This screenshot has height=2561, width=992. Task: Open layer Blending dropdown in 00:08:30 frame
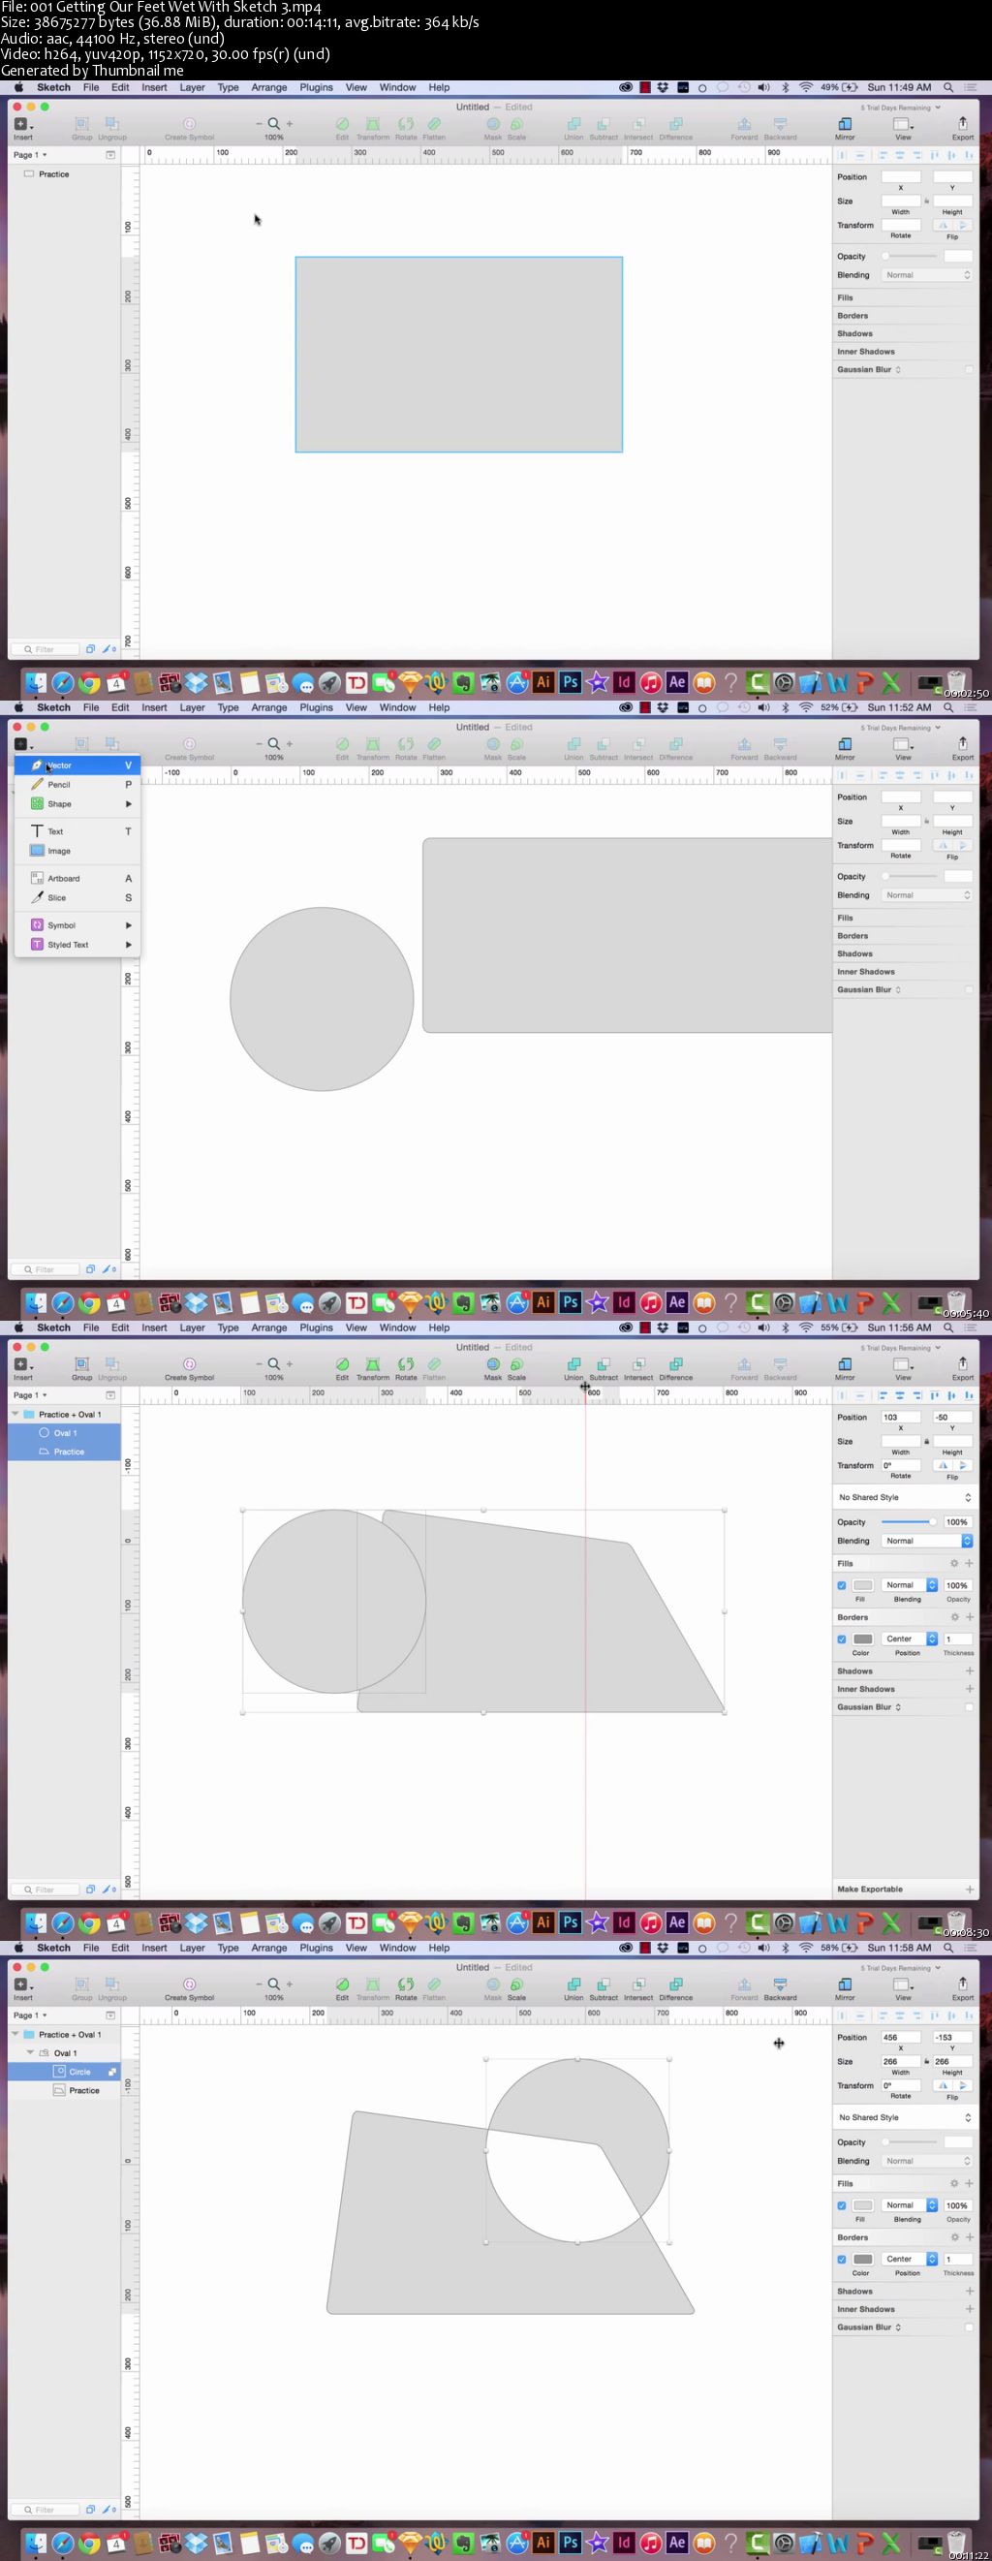point(927,1541)
